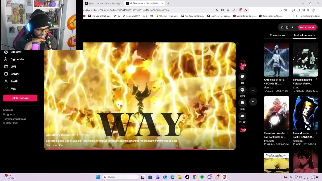Close the Bleach Anime Edit tab
The image size is (322, 181).
coord(162,3)
